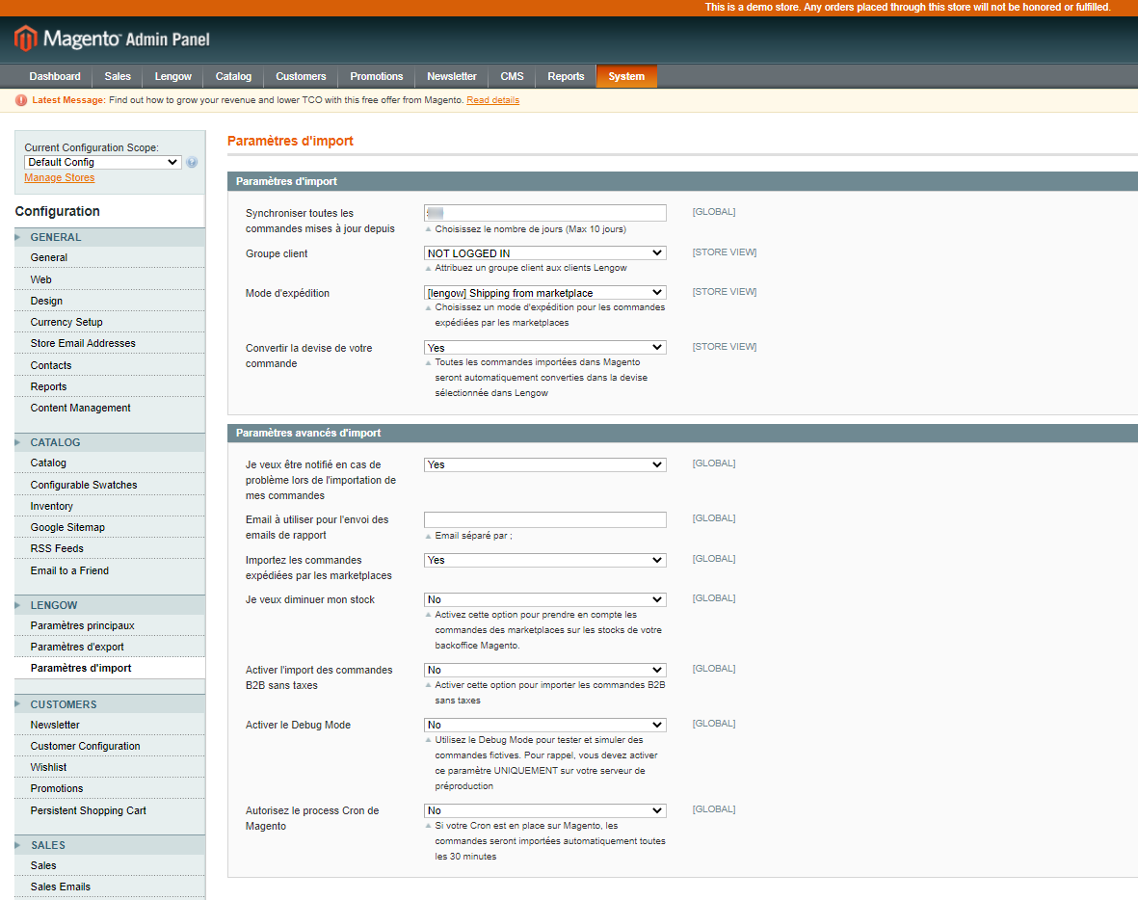This screenshot has height=900, width=1138.
Task: Click the Latest Message alert icon
Action: click(21, 100)
